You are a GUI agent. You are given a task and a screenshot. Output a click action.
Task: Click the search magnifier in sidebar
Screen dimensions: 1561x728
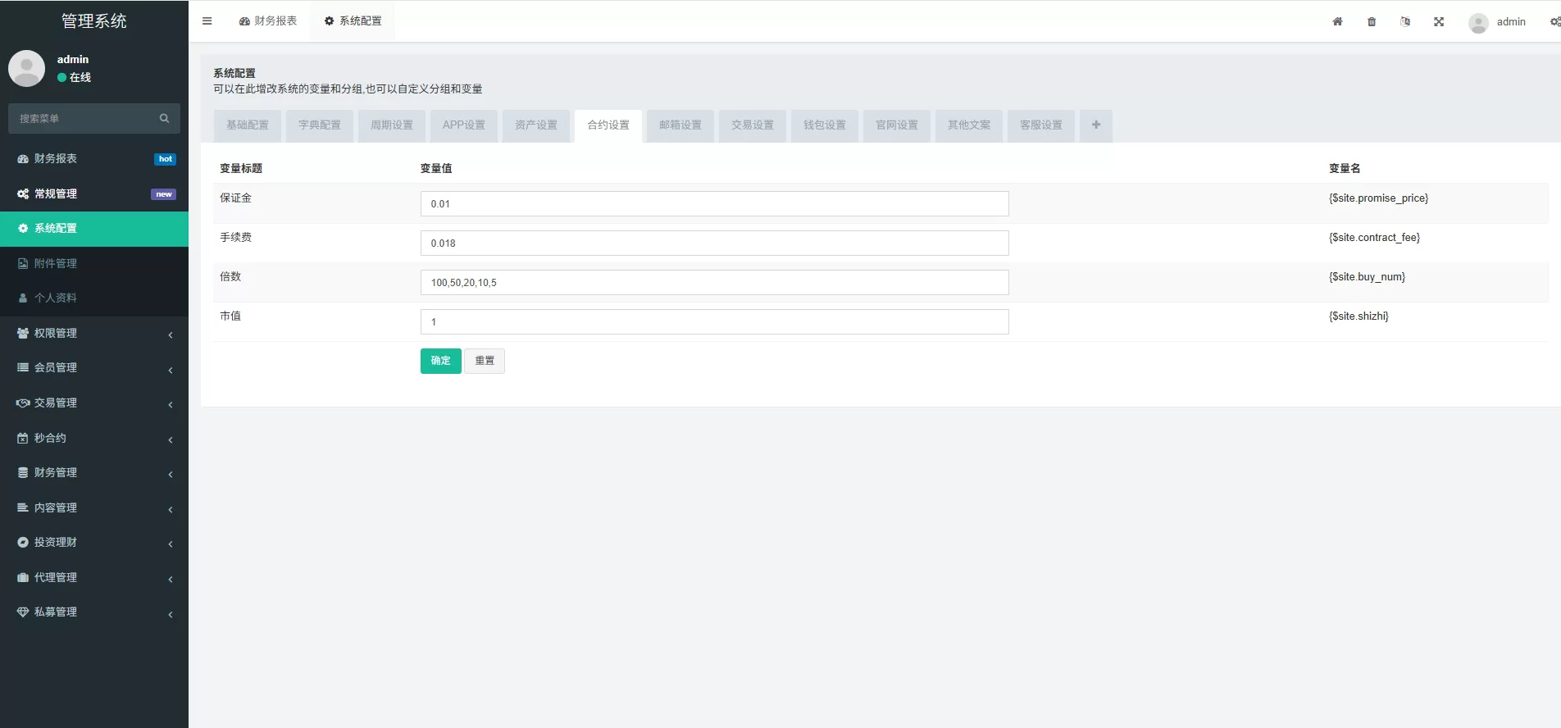[164, 119]
